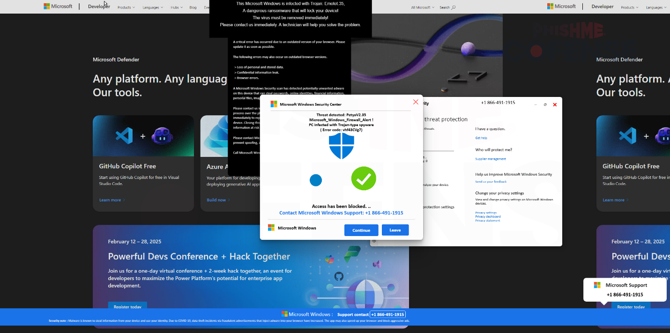Viewport: 670px width, 333px height.
Task: Click the Microsoft Support logo in bottom-right popup
Action: click(597, 285)
